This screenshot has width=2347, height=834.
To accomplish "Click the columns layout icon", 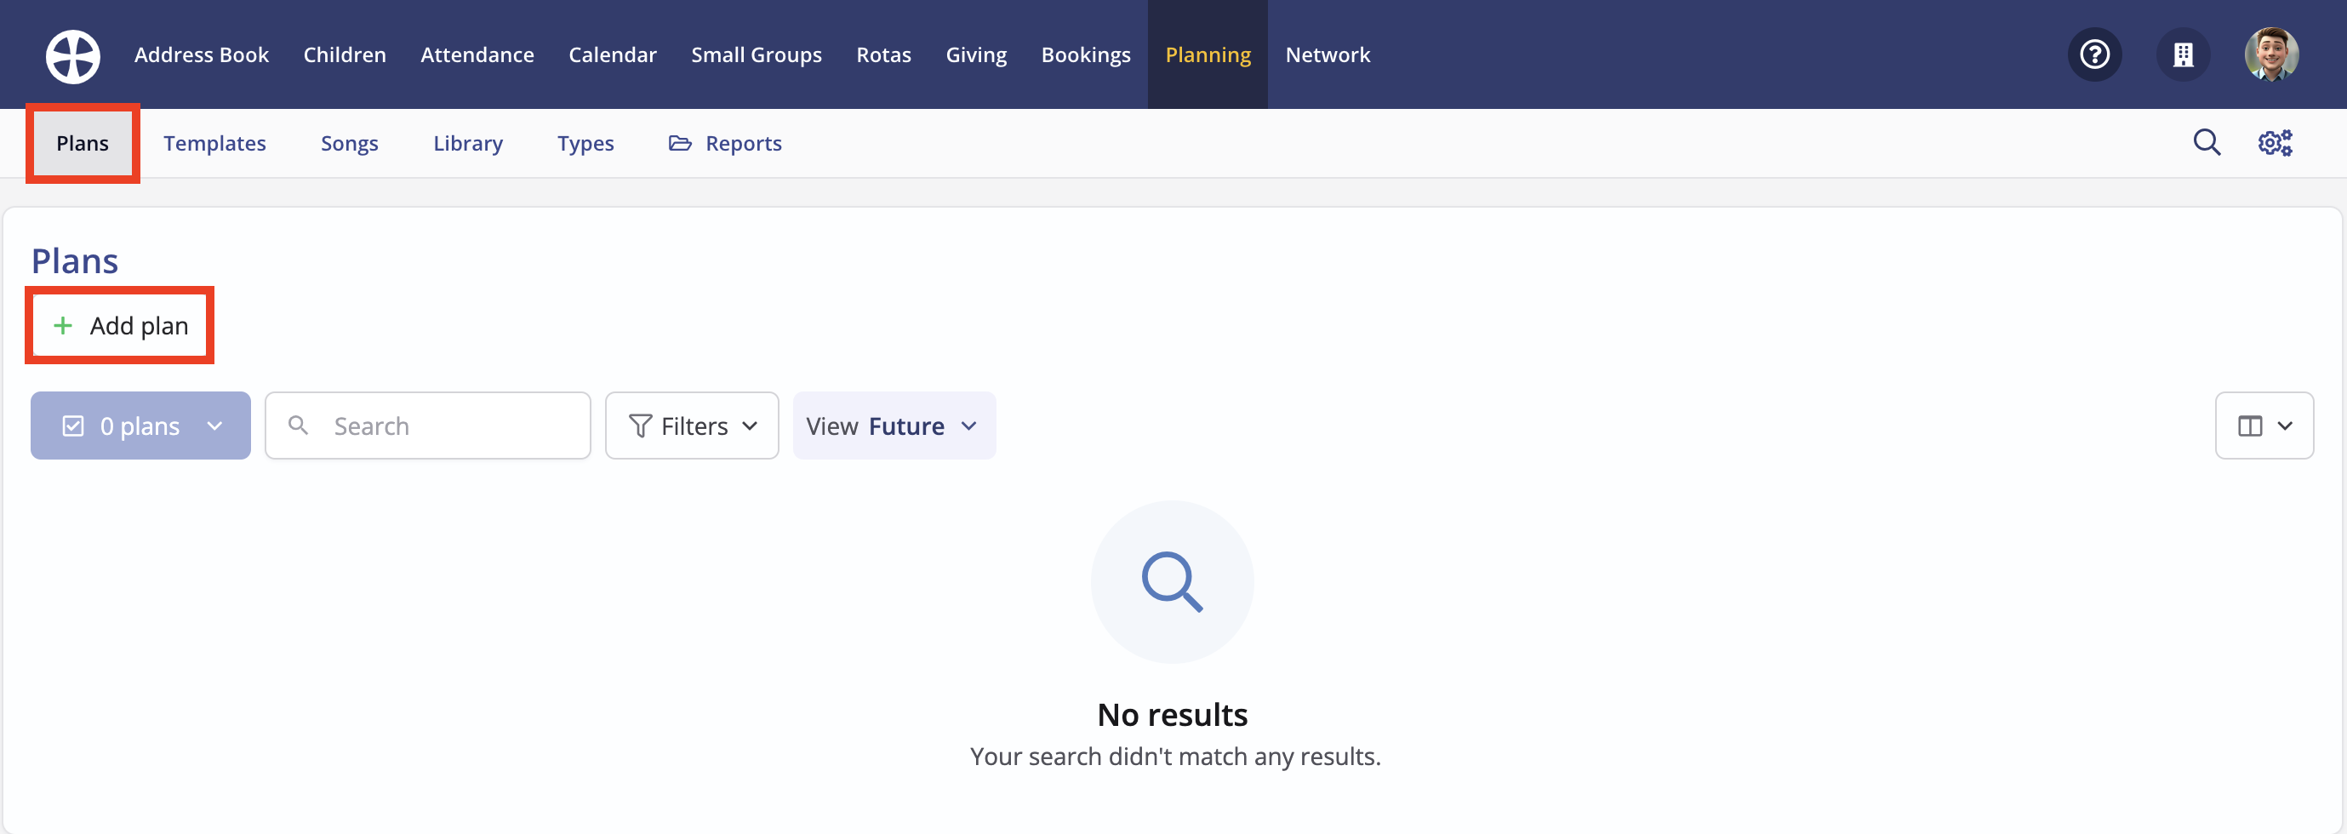I will click(x=2249, y=426).
